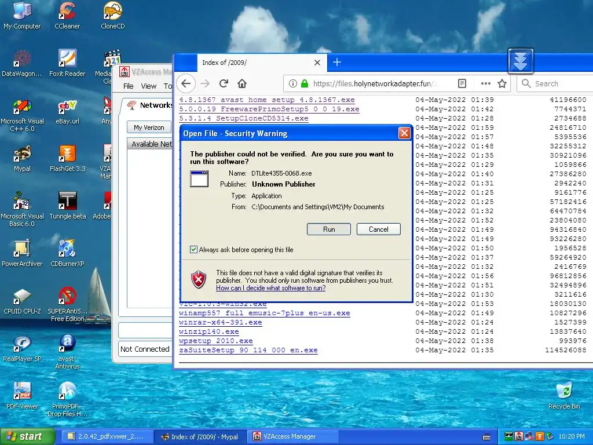
Task: Close the Index of /2009/ tab
Action: (x=317, y=63)
